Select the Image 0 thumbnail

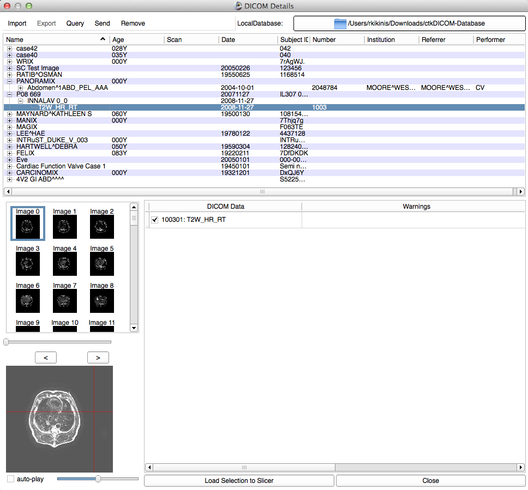pyautogui.click(x=28, y=226)
